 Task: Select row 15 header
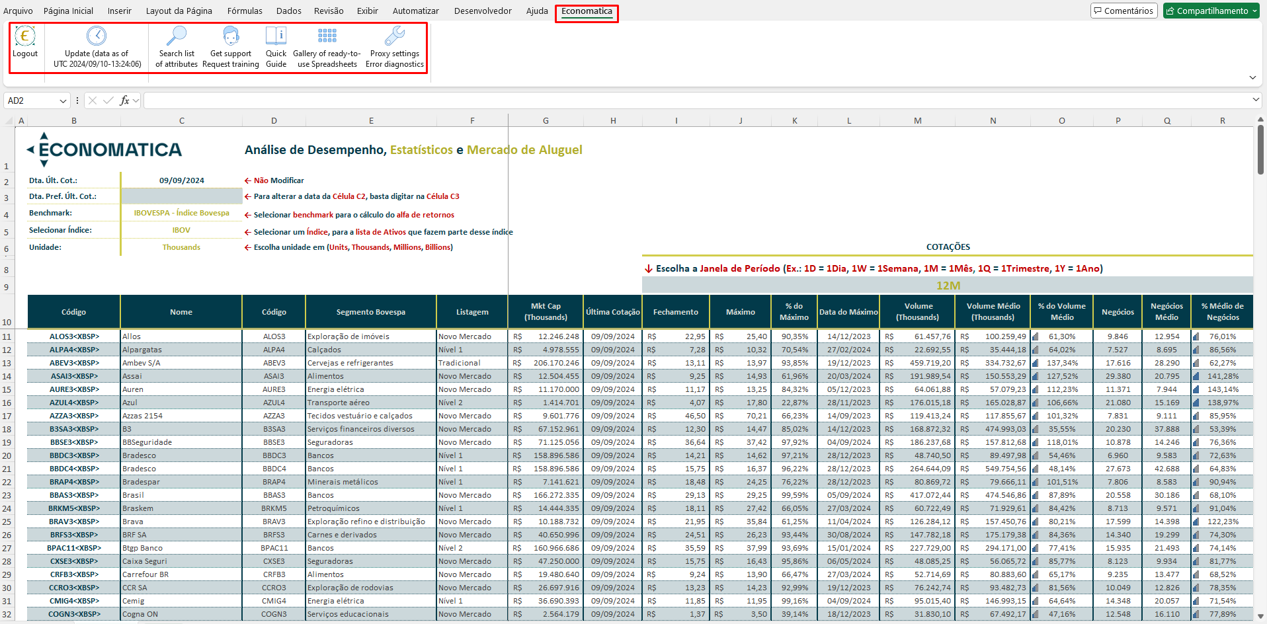tap(7, 389)
